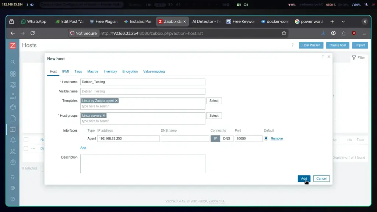Viewport: 377px width, 212px height.
Task: Open browser downloads icon
Action: point(323,33)
